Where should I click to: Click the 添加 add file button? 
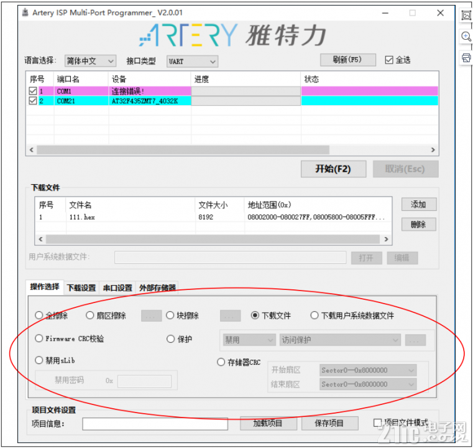point(419,204)
